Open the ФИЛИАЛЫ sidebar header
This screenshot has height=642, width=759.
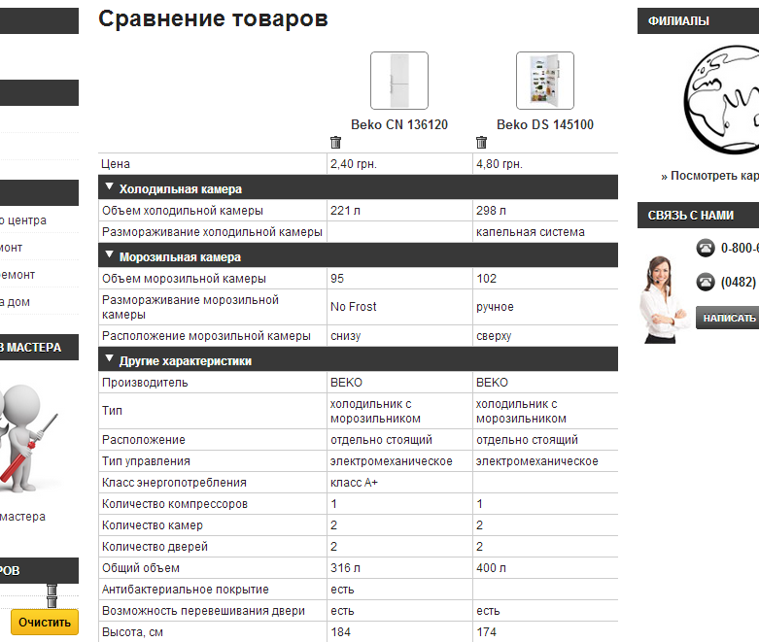pyautogui.click(x=698, y=20)
